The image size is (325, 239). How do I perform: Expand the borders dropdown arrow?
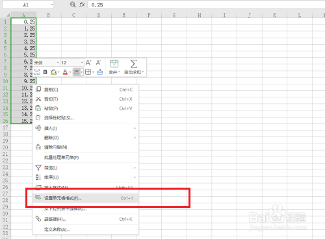pos(93,72)
